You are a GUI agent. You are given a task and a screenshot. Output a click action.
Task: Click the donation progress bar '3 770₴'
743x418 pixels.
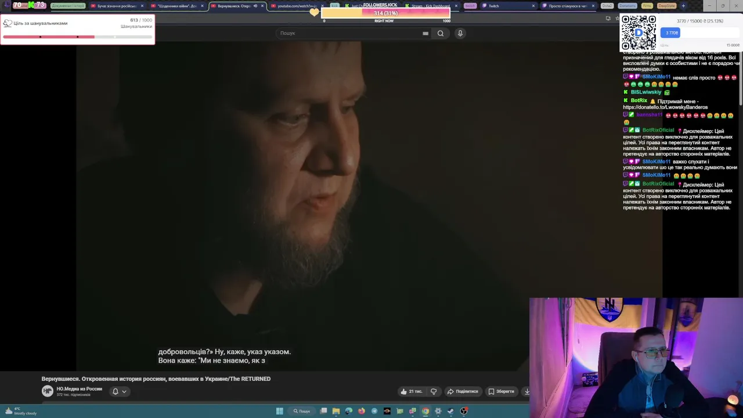pyautogui.click(x=699, y=33)
